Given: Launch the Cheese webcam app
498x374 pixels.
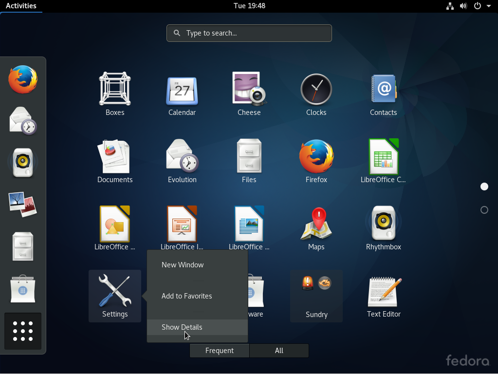Looking at the screenshot, I should 249,93.
